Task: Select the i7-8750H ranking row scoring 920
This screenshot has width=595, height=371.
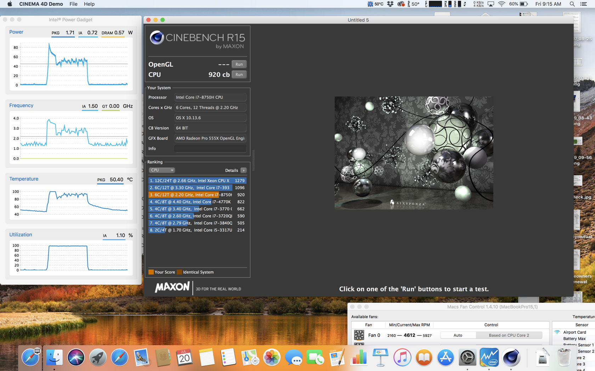Action: point(197,195)
